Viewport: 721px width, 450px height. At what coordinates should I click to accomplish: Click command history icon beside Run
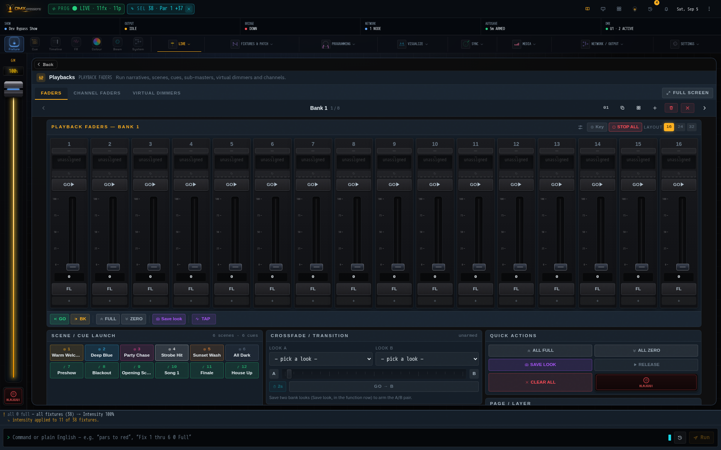coord(680,438)
